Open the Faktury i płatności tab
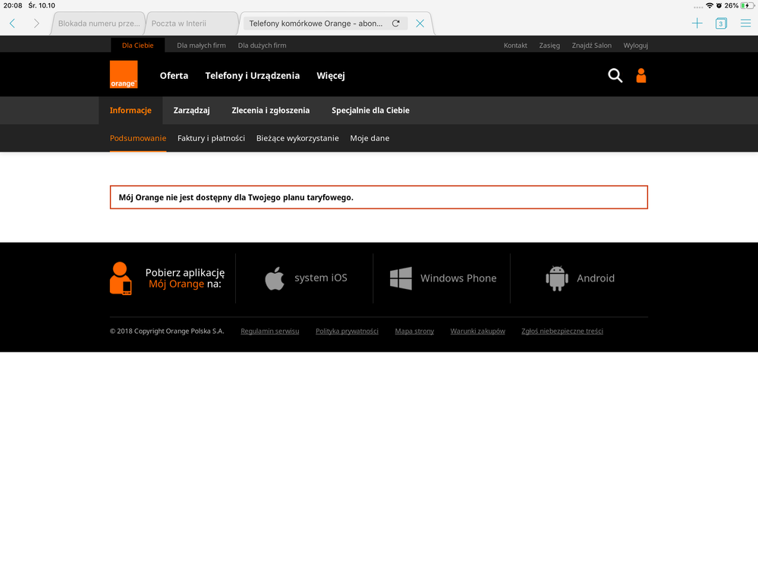758x568 pixels. point(211,138)
